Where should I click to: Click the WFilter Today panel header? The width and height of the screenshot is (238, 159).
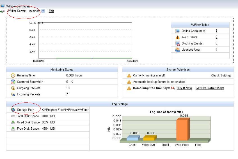[x=200, y=25]
